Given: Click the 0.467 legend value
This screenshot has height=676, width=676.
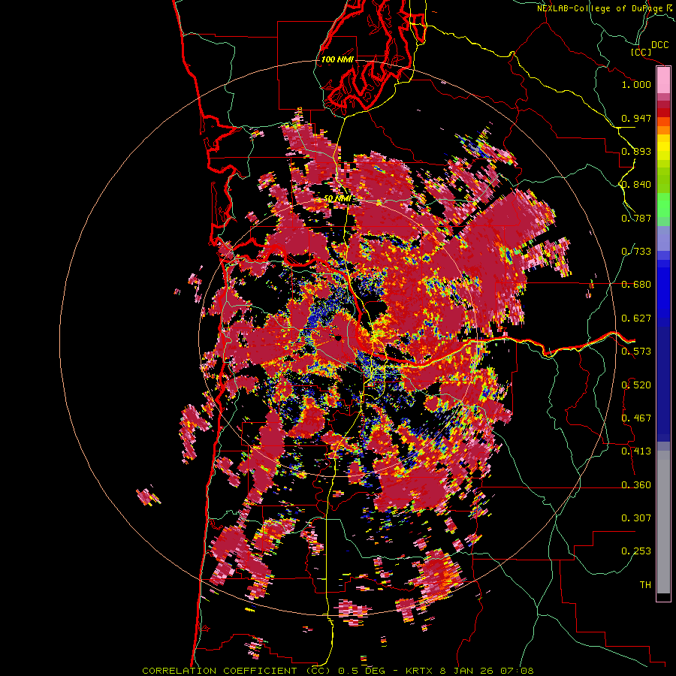Looking at the screenshot, I should click(x=636, y=418).
